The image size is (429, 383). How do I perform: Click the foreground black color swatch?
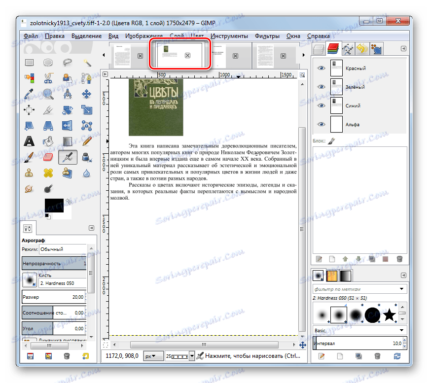point(54,206)
